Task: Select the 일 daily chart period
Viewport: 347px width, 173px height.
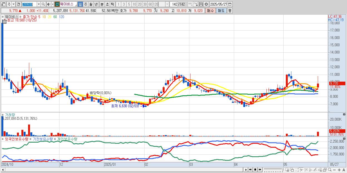Action: click(x=80, y=4)
